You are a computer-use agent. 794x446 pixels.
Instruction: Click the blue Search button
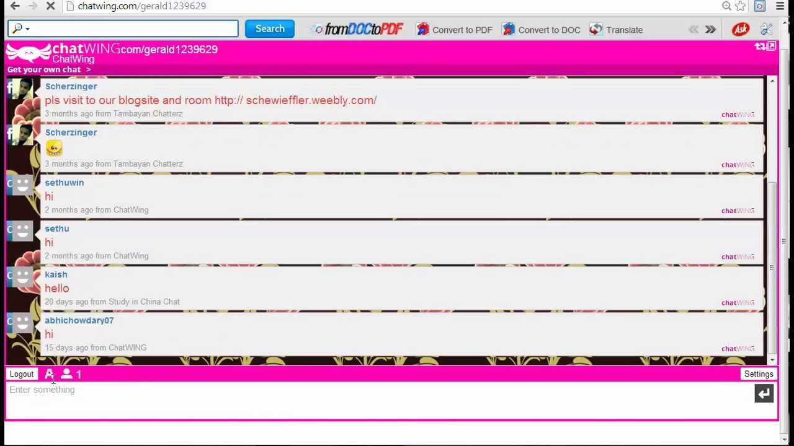pos(270,28)
